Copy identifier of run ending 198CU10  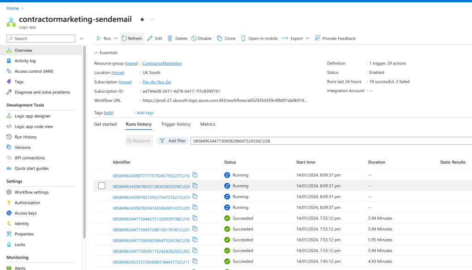click(195, 218)
